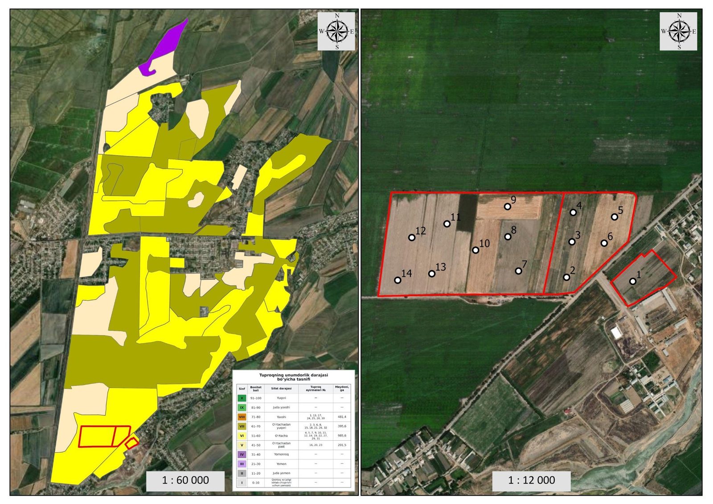
Task: Select sample point marker 11
Action: point(447,224)
